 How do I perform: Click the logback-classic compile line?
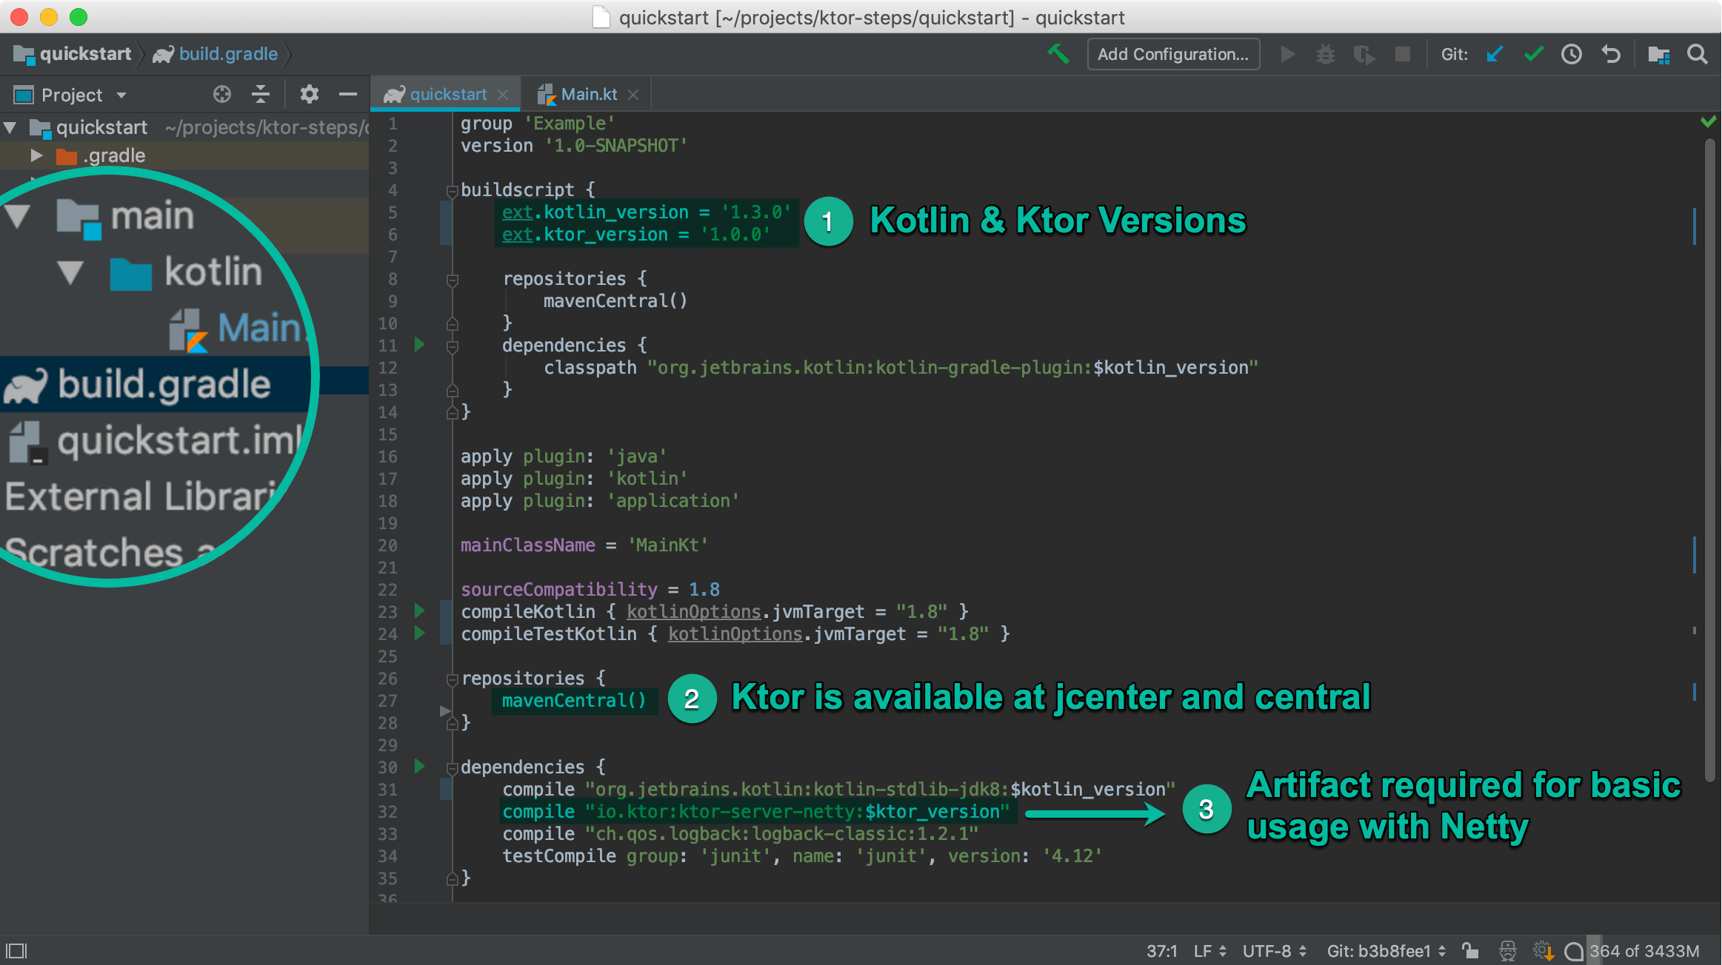coord(741,834)
